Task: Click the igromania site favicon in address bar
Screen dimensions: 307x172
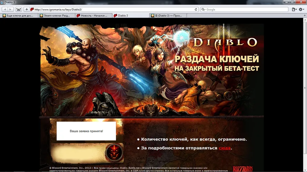Action: (x=32, y=9)
